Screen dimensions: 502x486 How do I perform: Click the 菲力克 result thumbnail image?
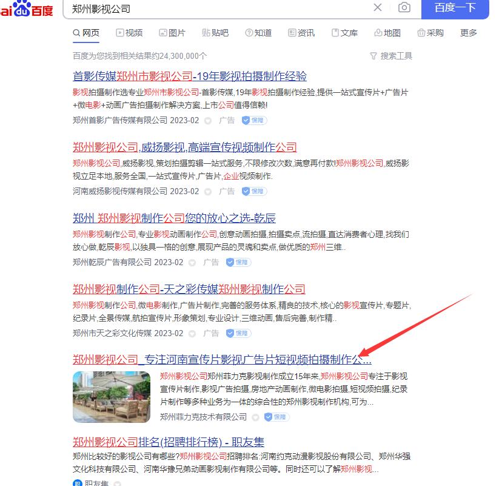tap(112, 397)
